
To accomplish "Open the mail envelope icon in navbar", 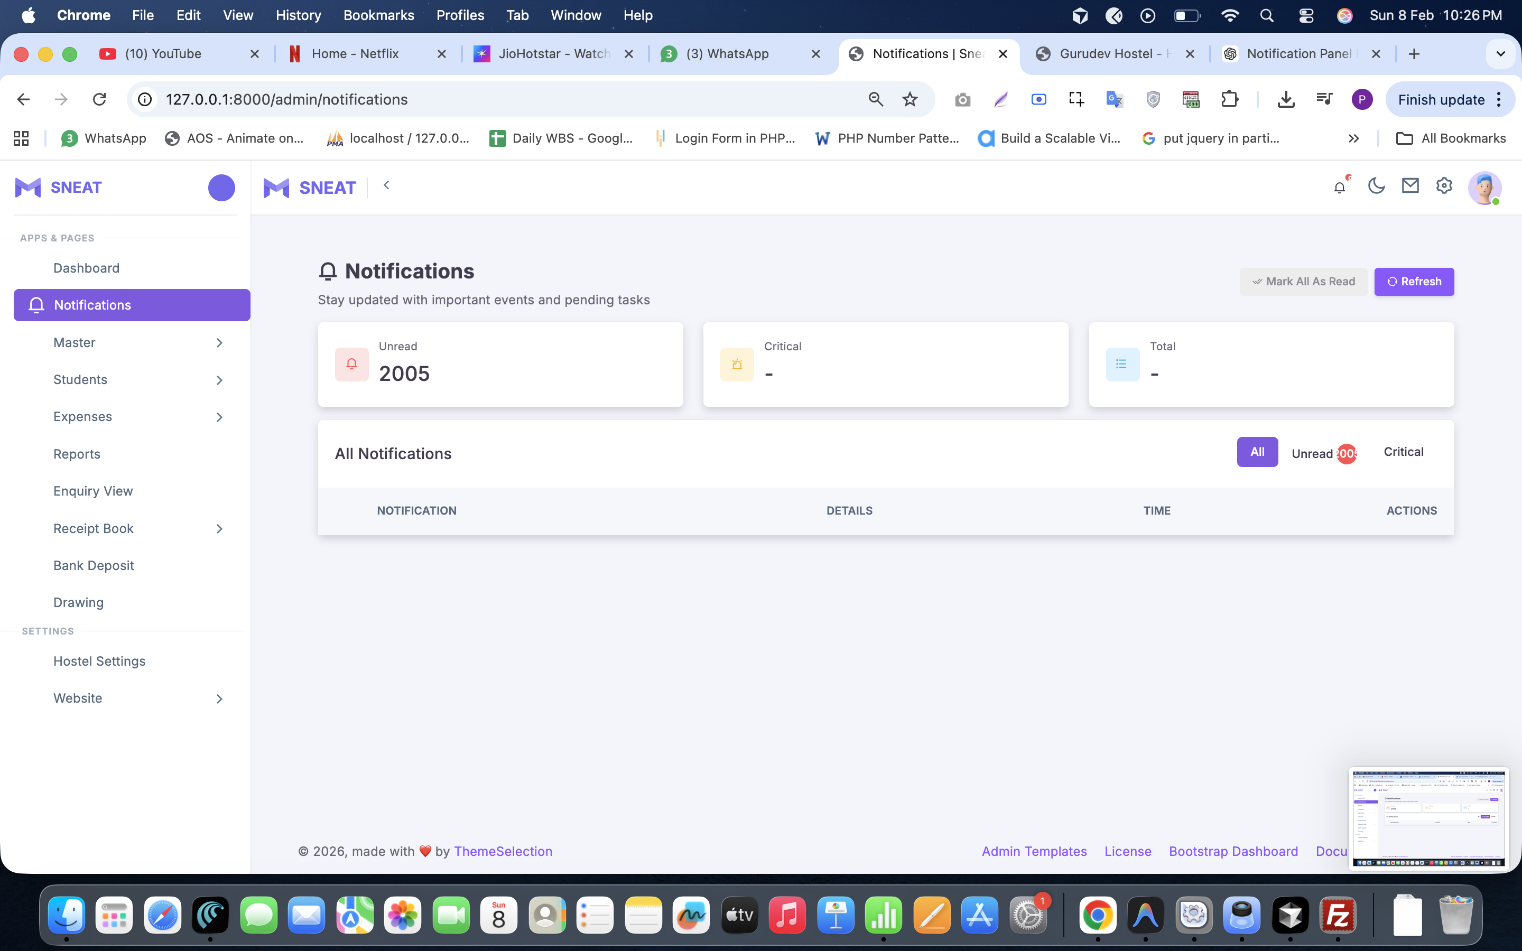I will click(x=1410, y=185).
